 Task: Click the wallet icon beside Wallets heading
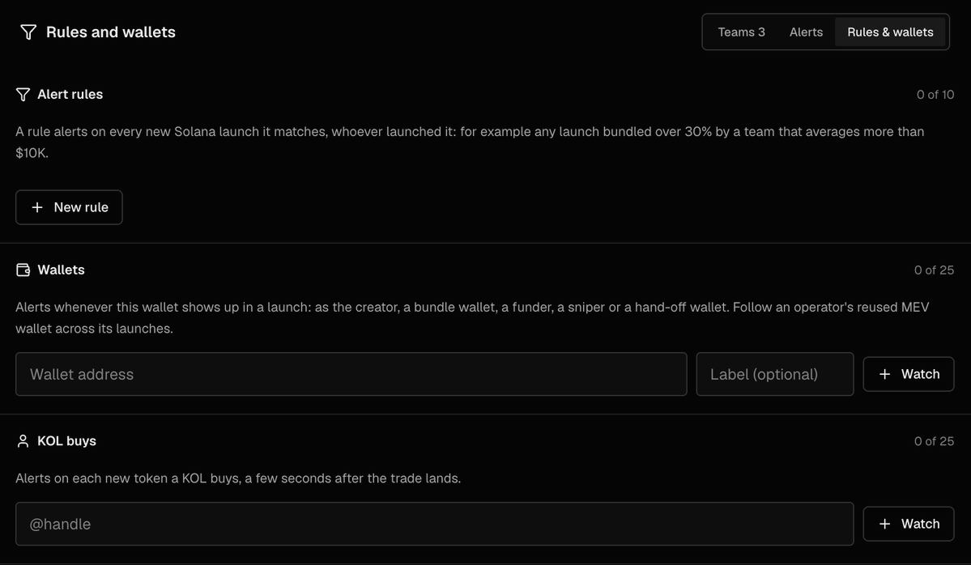tap(23, 270)
